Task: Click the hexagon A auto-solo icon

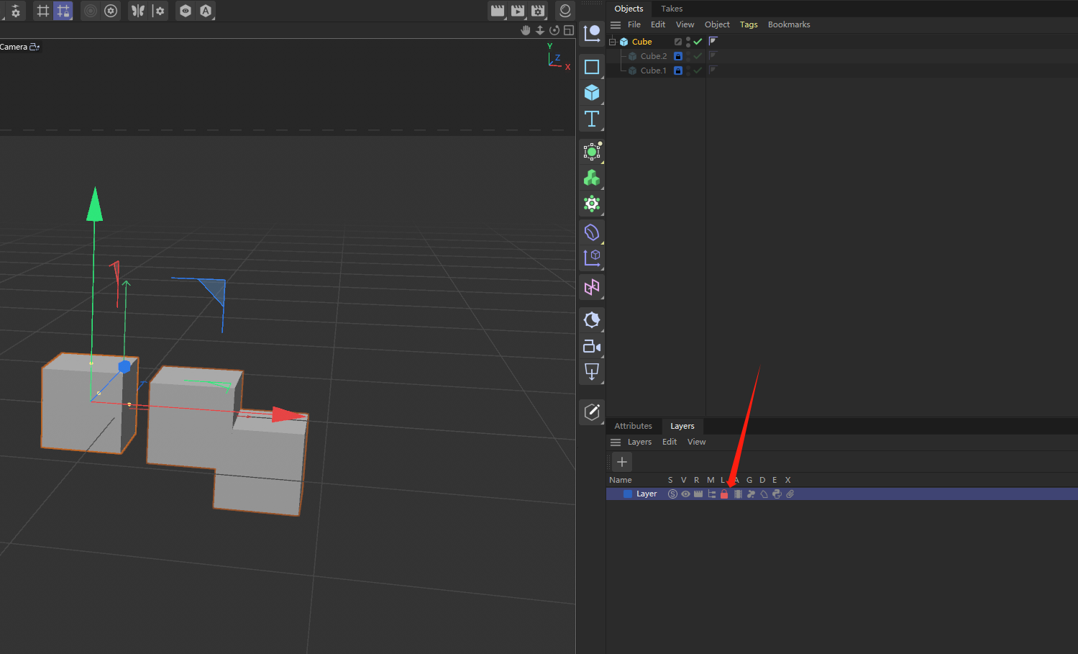Action: [x=206, y=11]
